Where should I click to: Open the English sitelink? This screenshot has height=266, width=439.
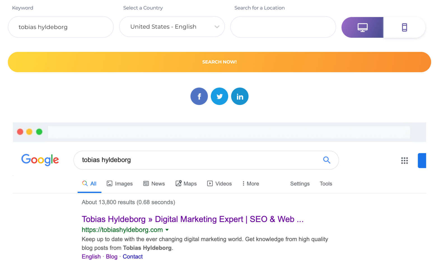[x=91, y=257]
